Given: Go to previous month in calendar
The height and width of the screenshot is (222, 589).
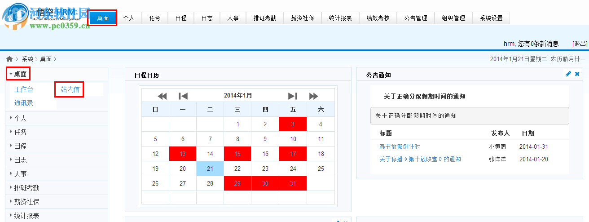Looking at the screenshot, I should 183,96.
